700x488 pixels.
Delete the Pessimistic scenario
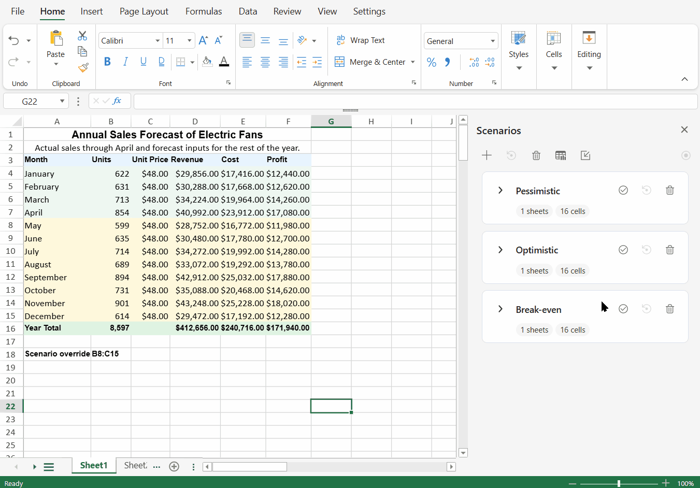coord(670,190)
